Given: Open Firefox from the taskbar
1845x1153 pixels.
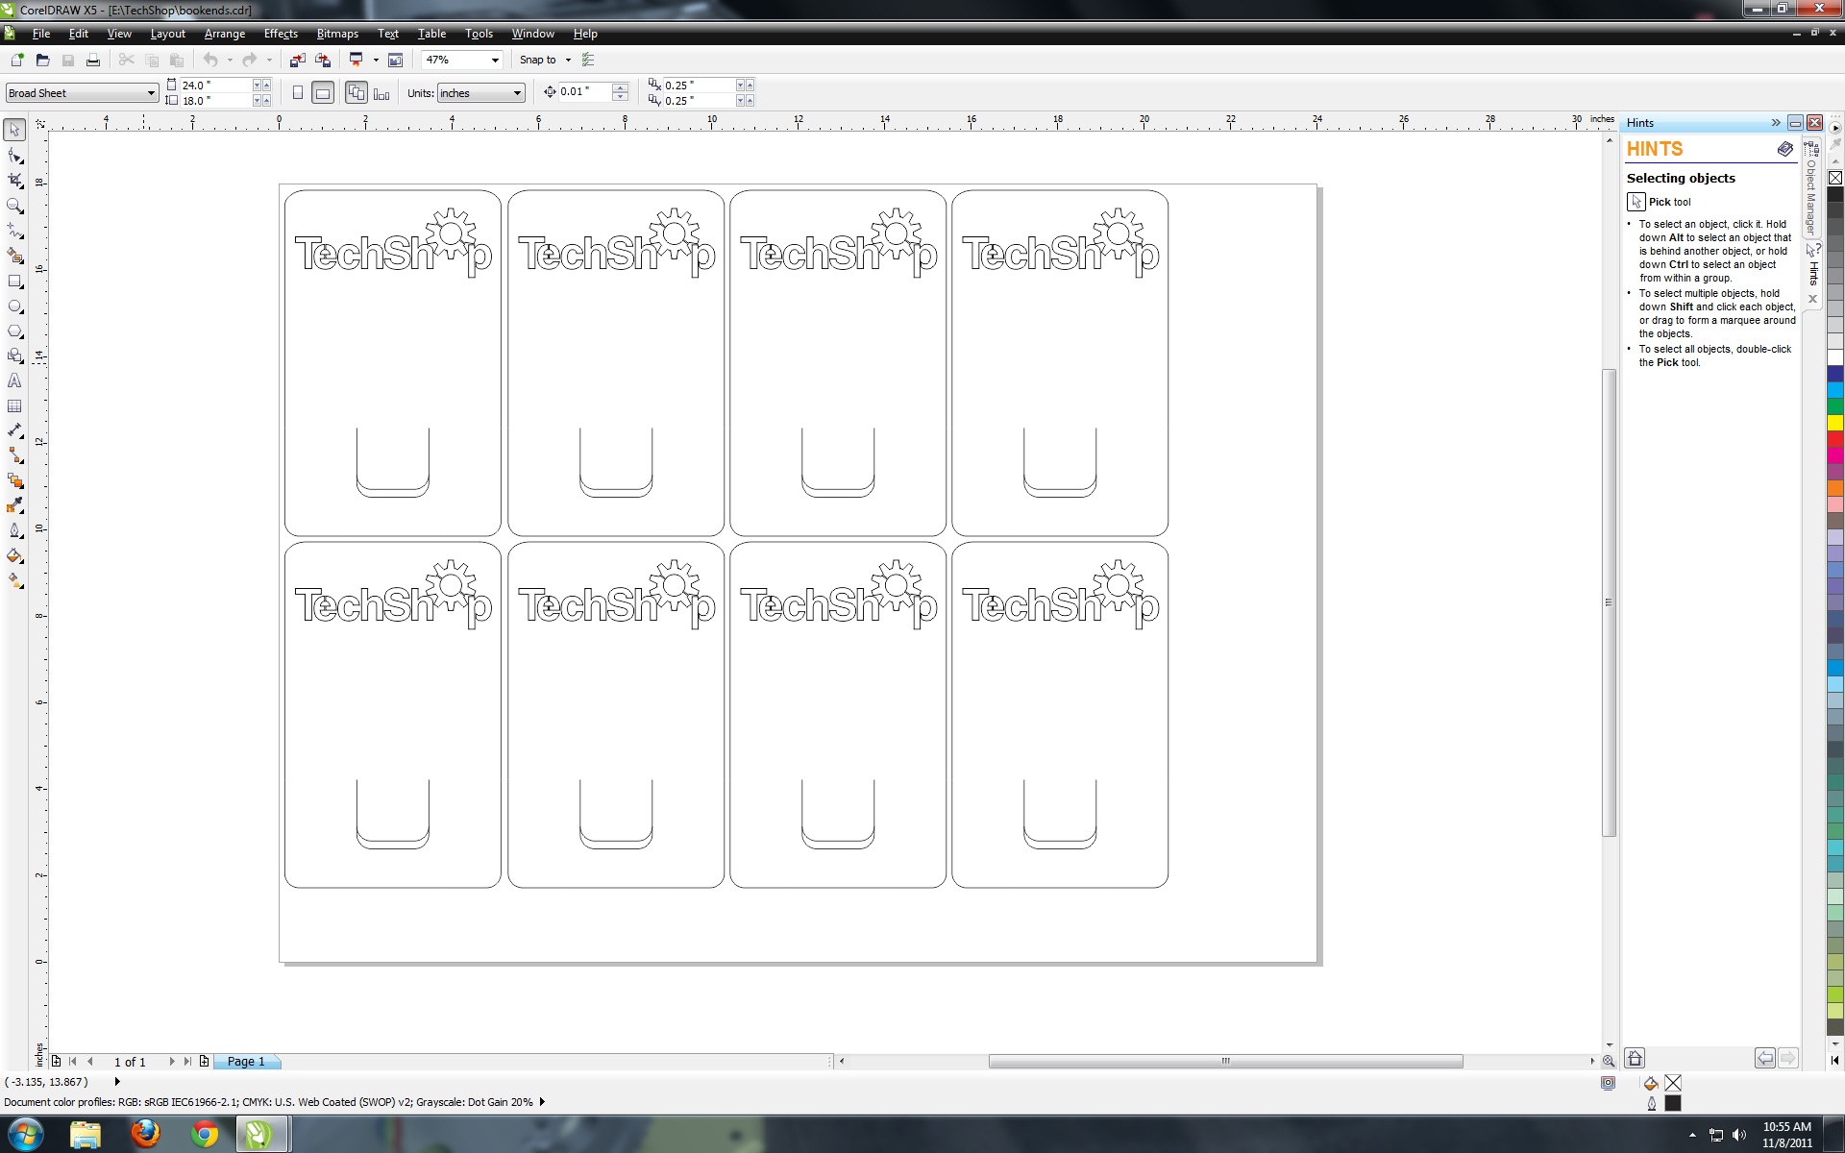Looking at the screenshot, I should 145,1134.
